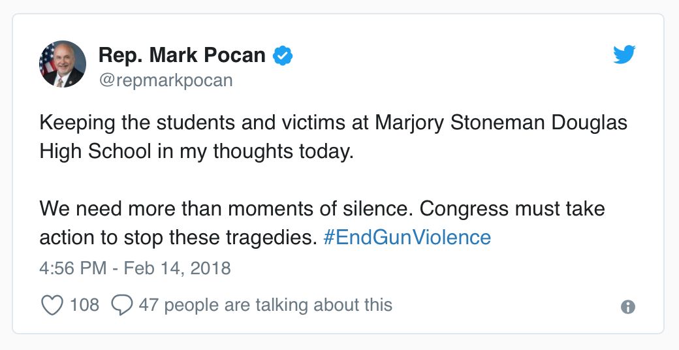Like the tweet with the heart icon
The height and width of the screenshot is (350, 679).
52,305
